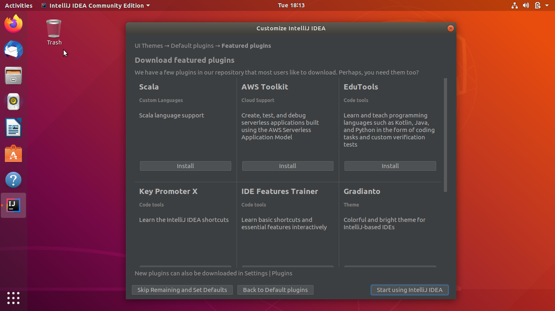The image size is (555, 311).
Task: Open the Activities overview
Action: tap(18, 5)
